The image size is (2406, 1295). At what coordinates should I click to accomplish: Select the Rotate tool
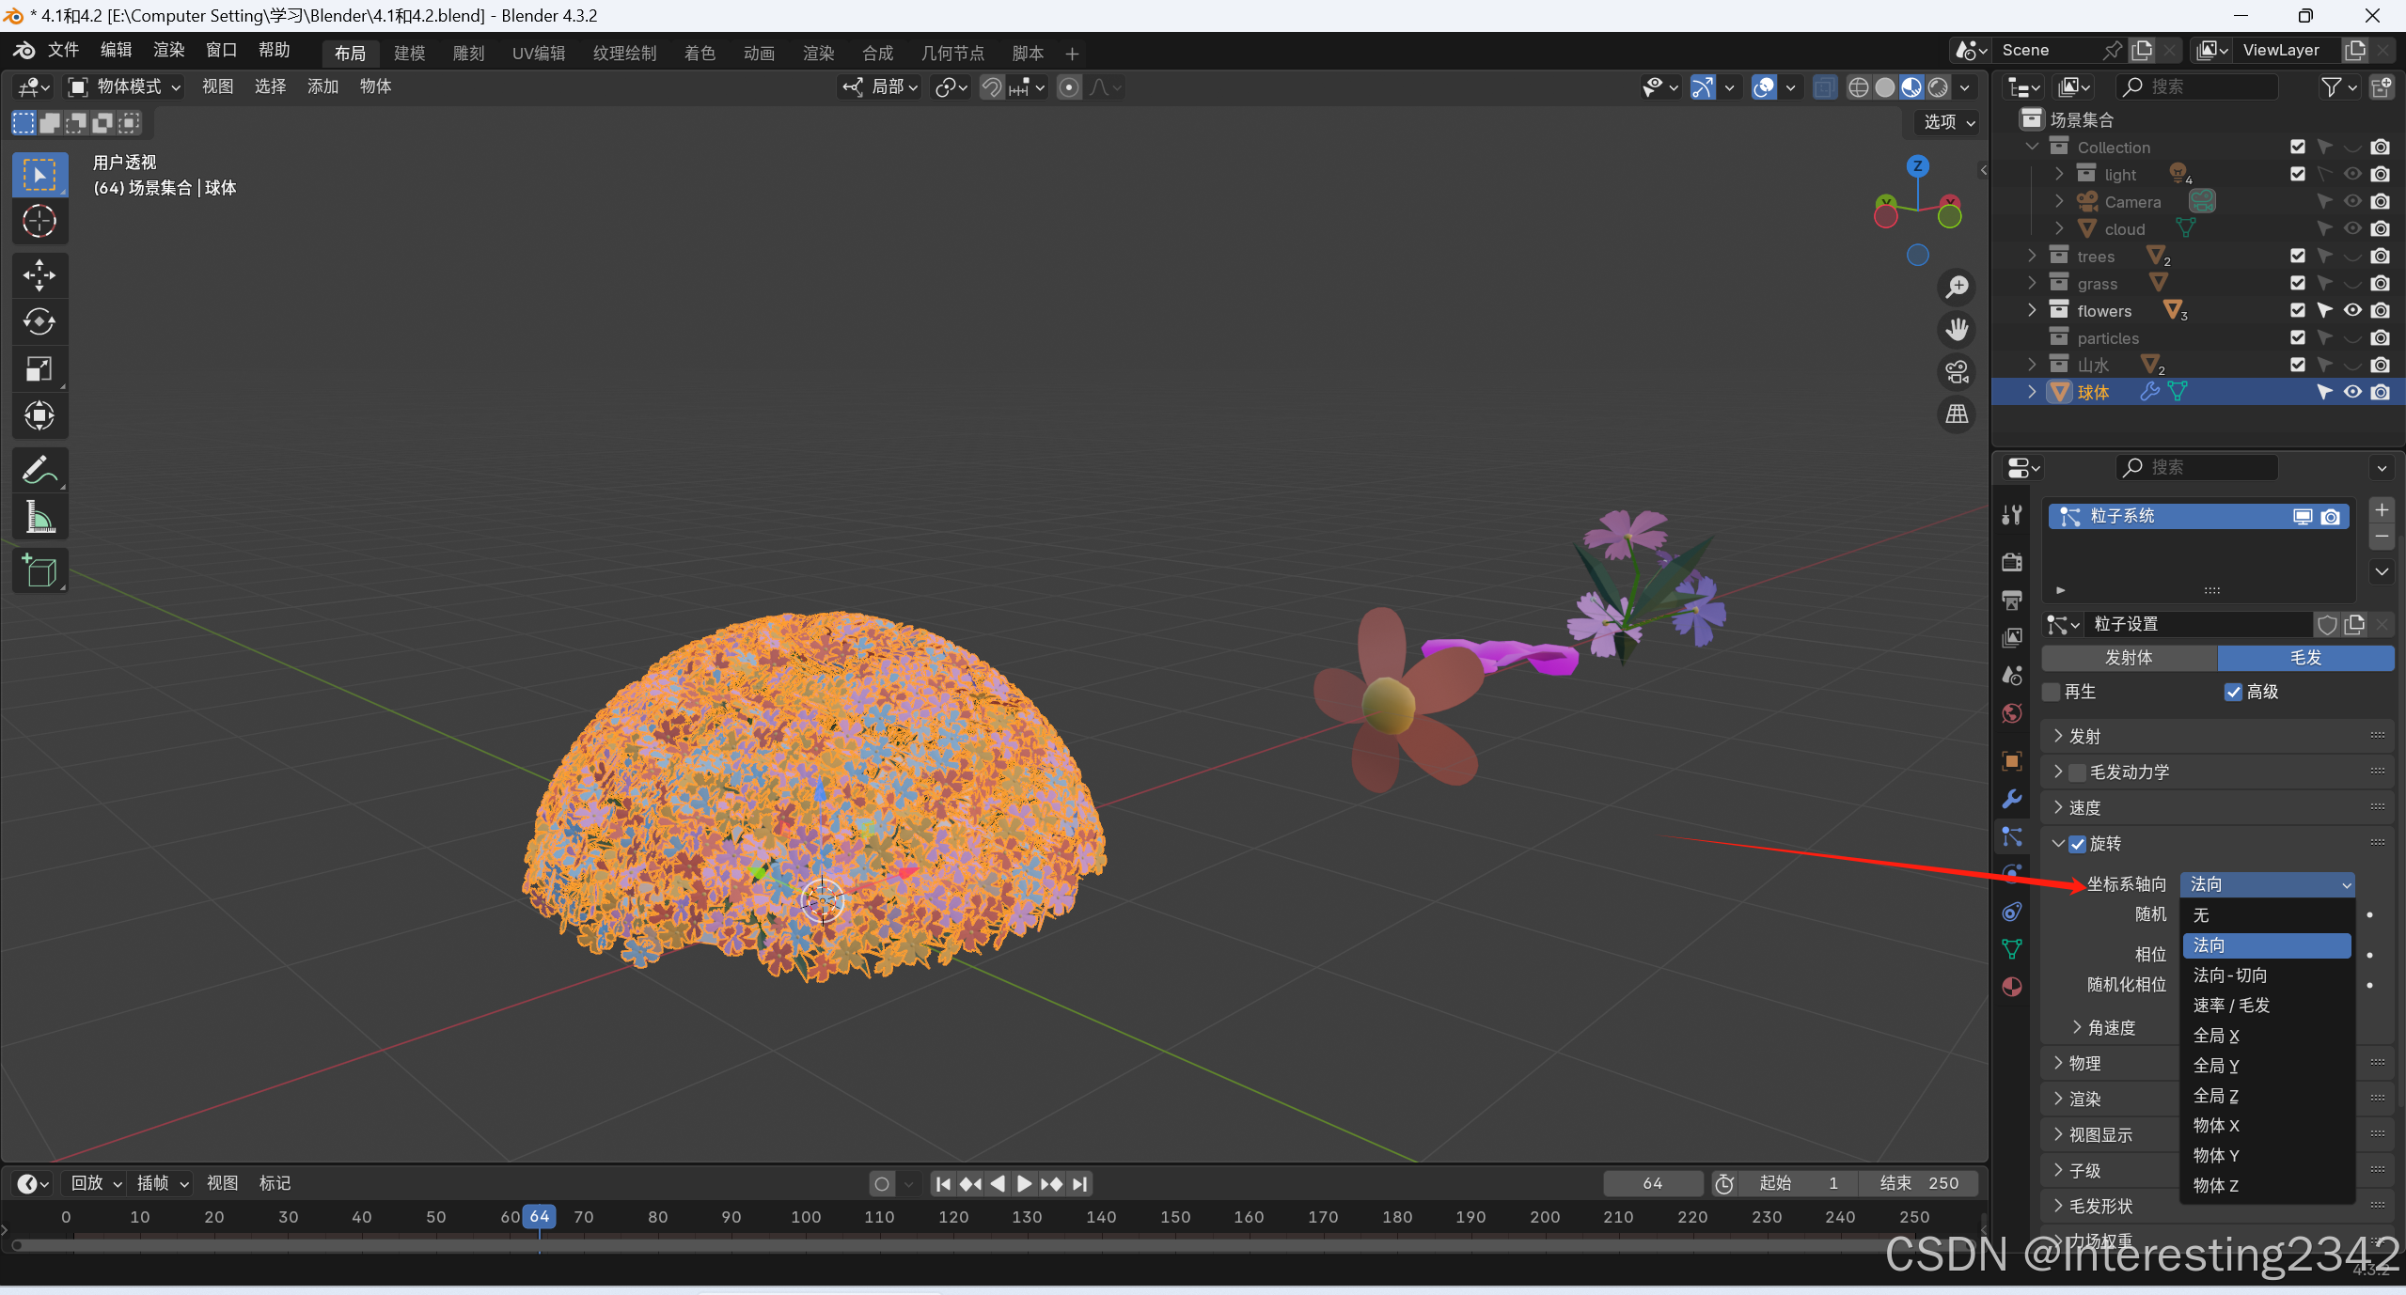coord(39,322)
